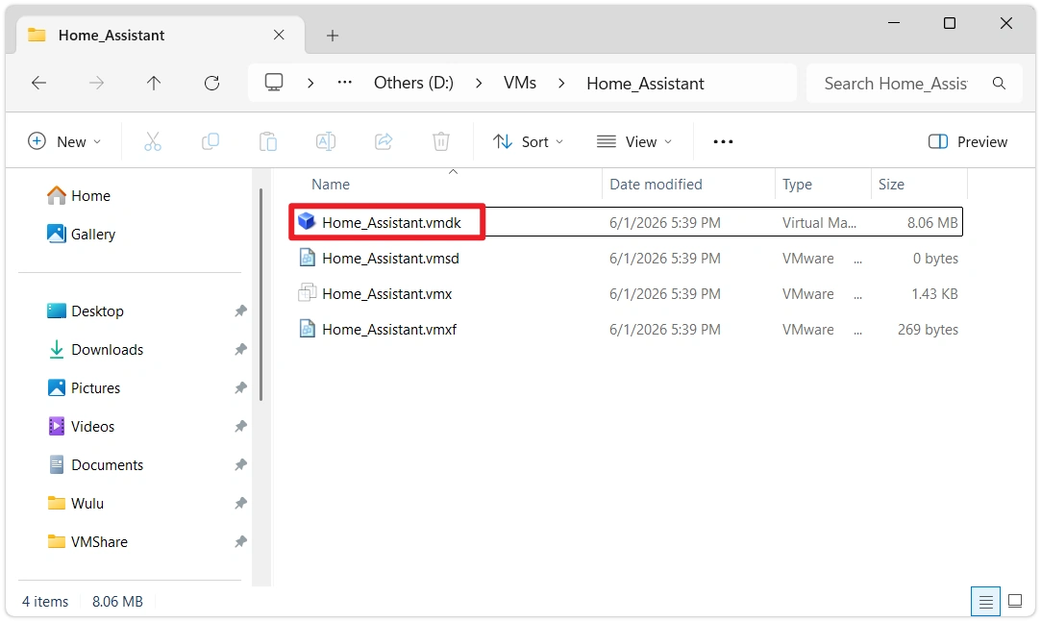Image resolution: width=1041 pixels, height=622 pixels.
Task: Add a new tab with plus button
Action: (333, 36)
